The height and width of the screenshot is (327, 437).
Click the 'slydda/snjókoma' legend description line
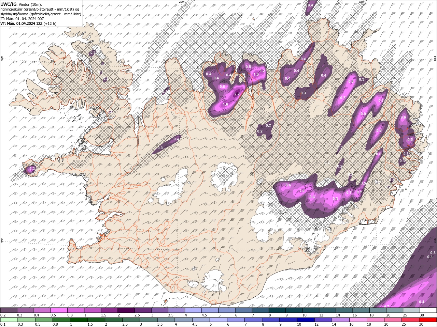click(x=41, y=14)
